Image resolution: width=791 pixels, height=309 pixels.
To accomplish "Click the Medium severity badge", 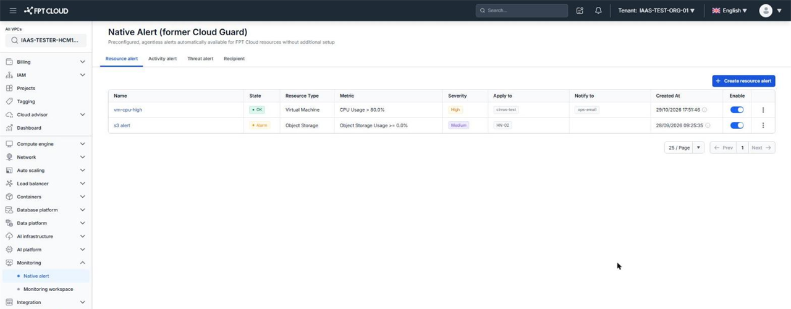I will point(459,125).
